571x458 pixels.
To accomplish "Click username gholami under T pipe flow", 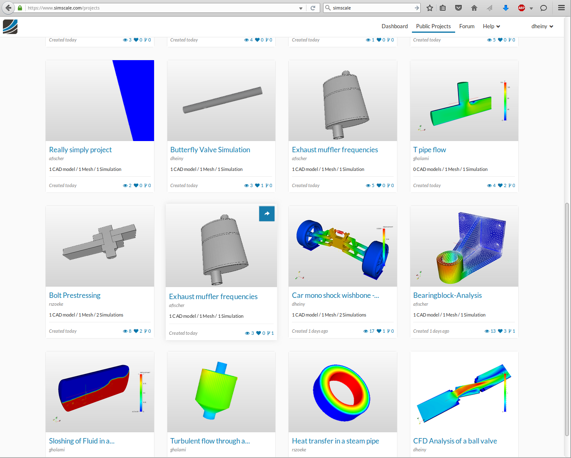I will (421, 158).
